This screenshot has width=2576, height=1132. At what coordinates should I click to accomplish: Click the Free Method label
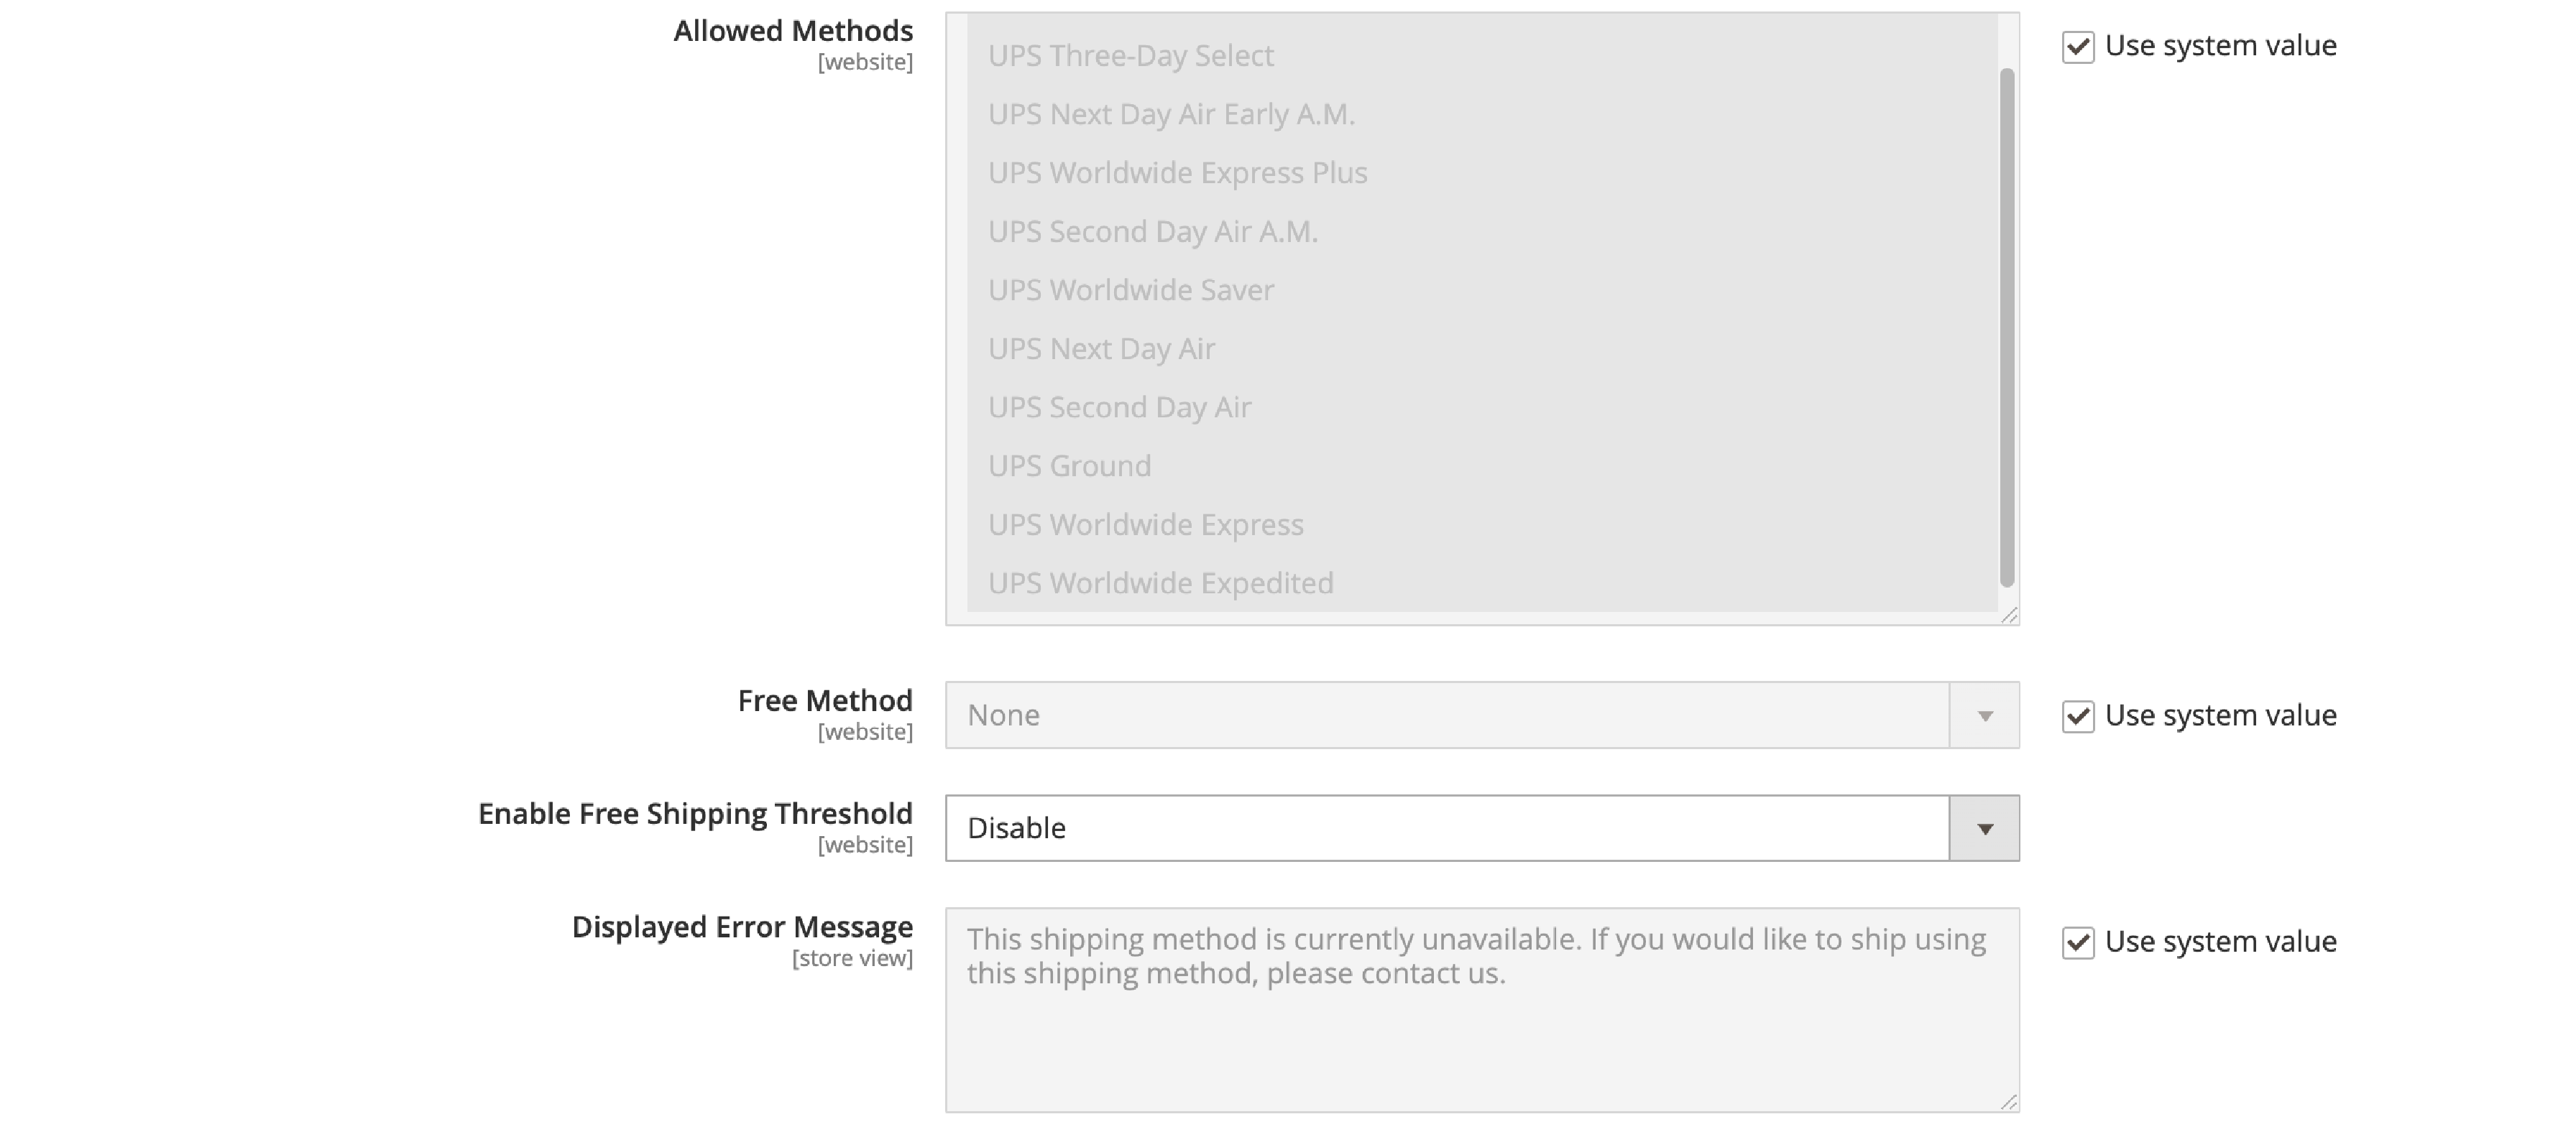(x=825, y=701)
